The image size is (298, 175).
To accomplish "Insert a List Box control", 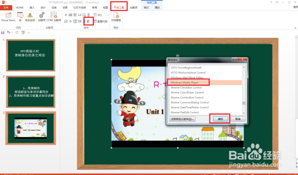I will (x=75, y=21).
